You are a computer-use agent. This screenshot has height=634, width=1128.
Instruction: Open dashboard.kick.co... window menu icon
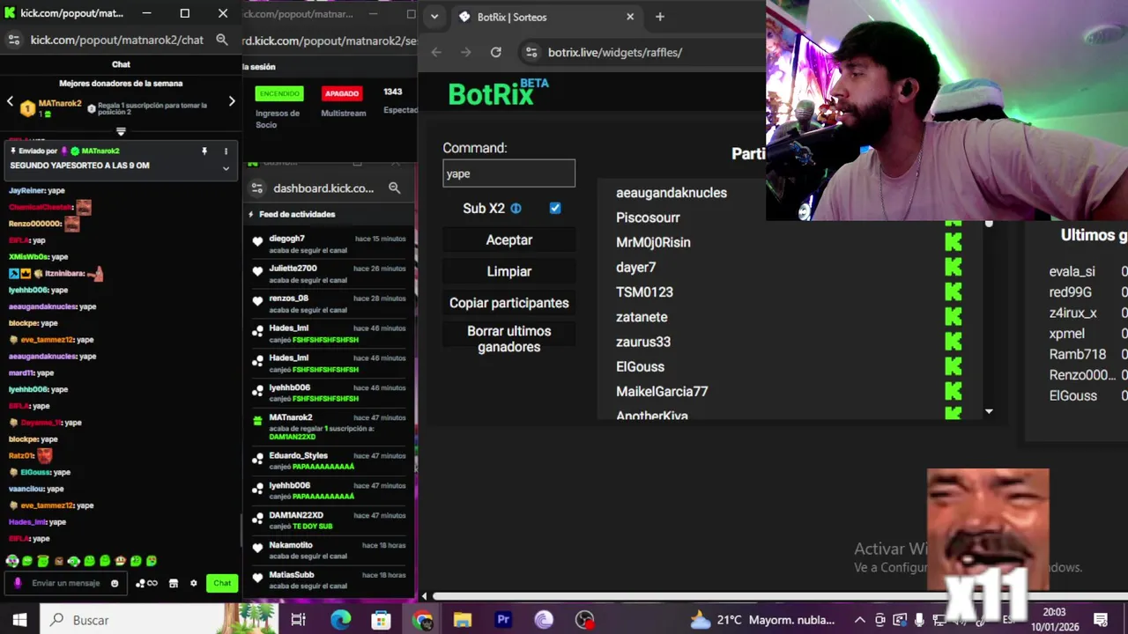[x=257, y=188]
